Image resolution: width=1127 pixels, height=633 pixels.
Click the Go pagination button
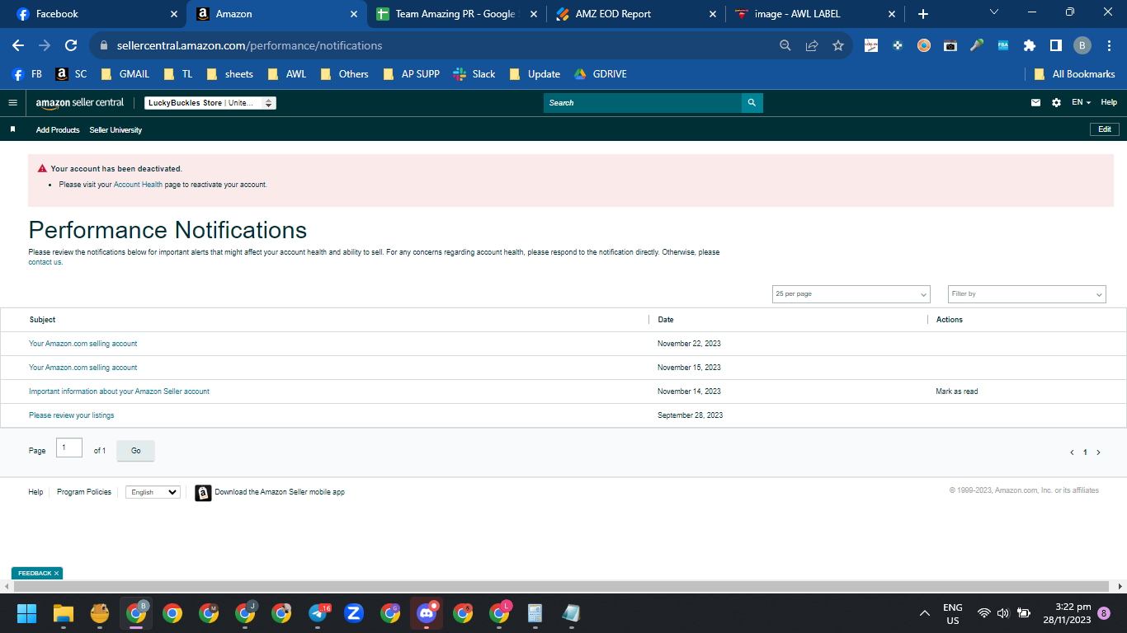135,451
